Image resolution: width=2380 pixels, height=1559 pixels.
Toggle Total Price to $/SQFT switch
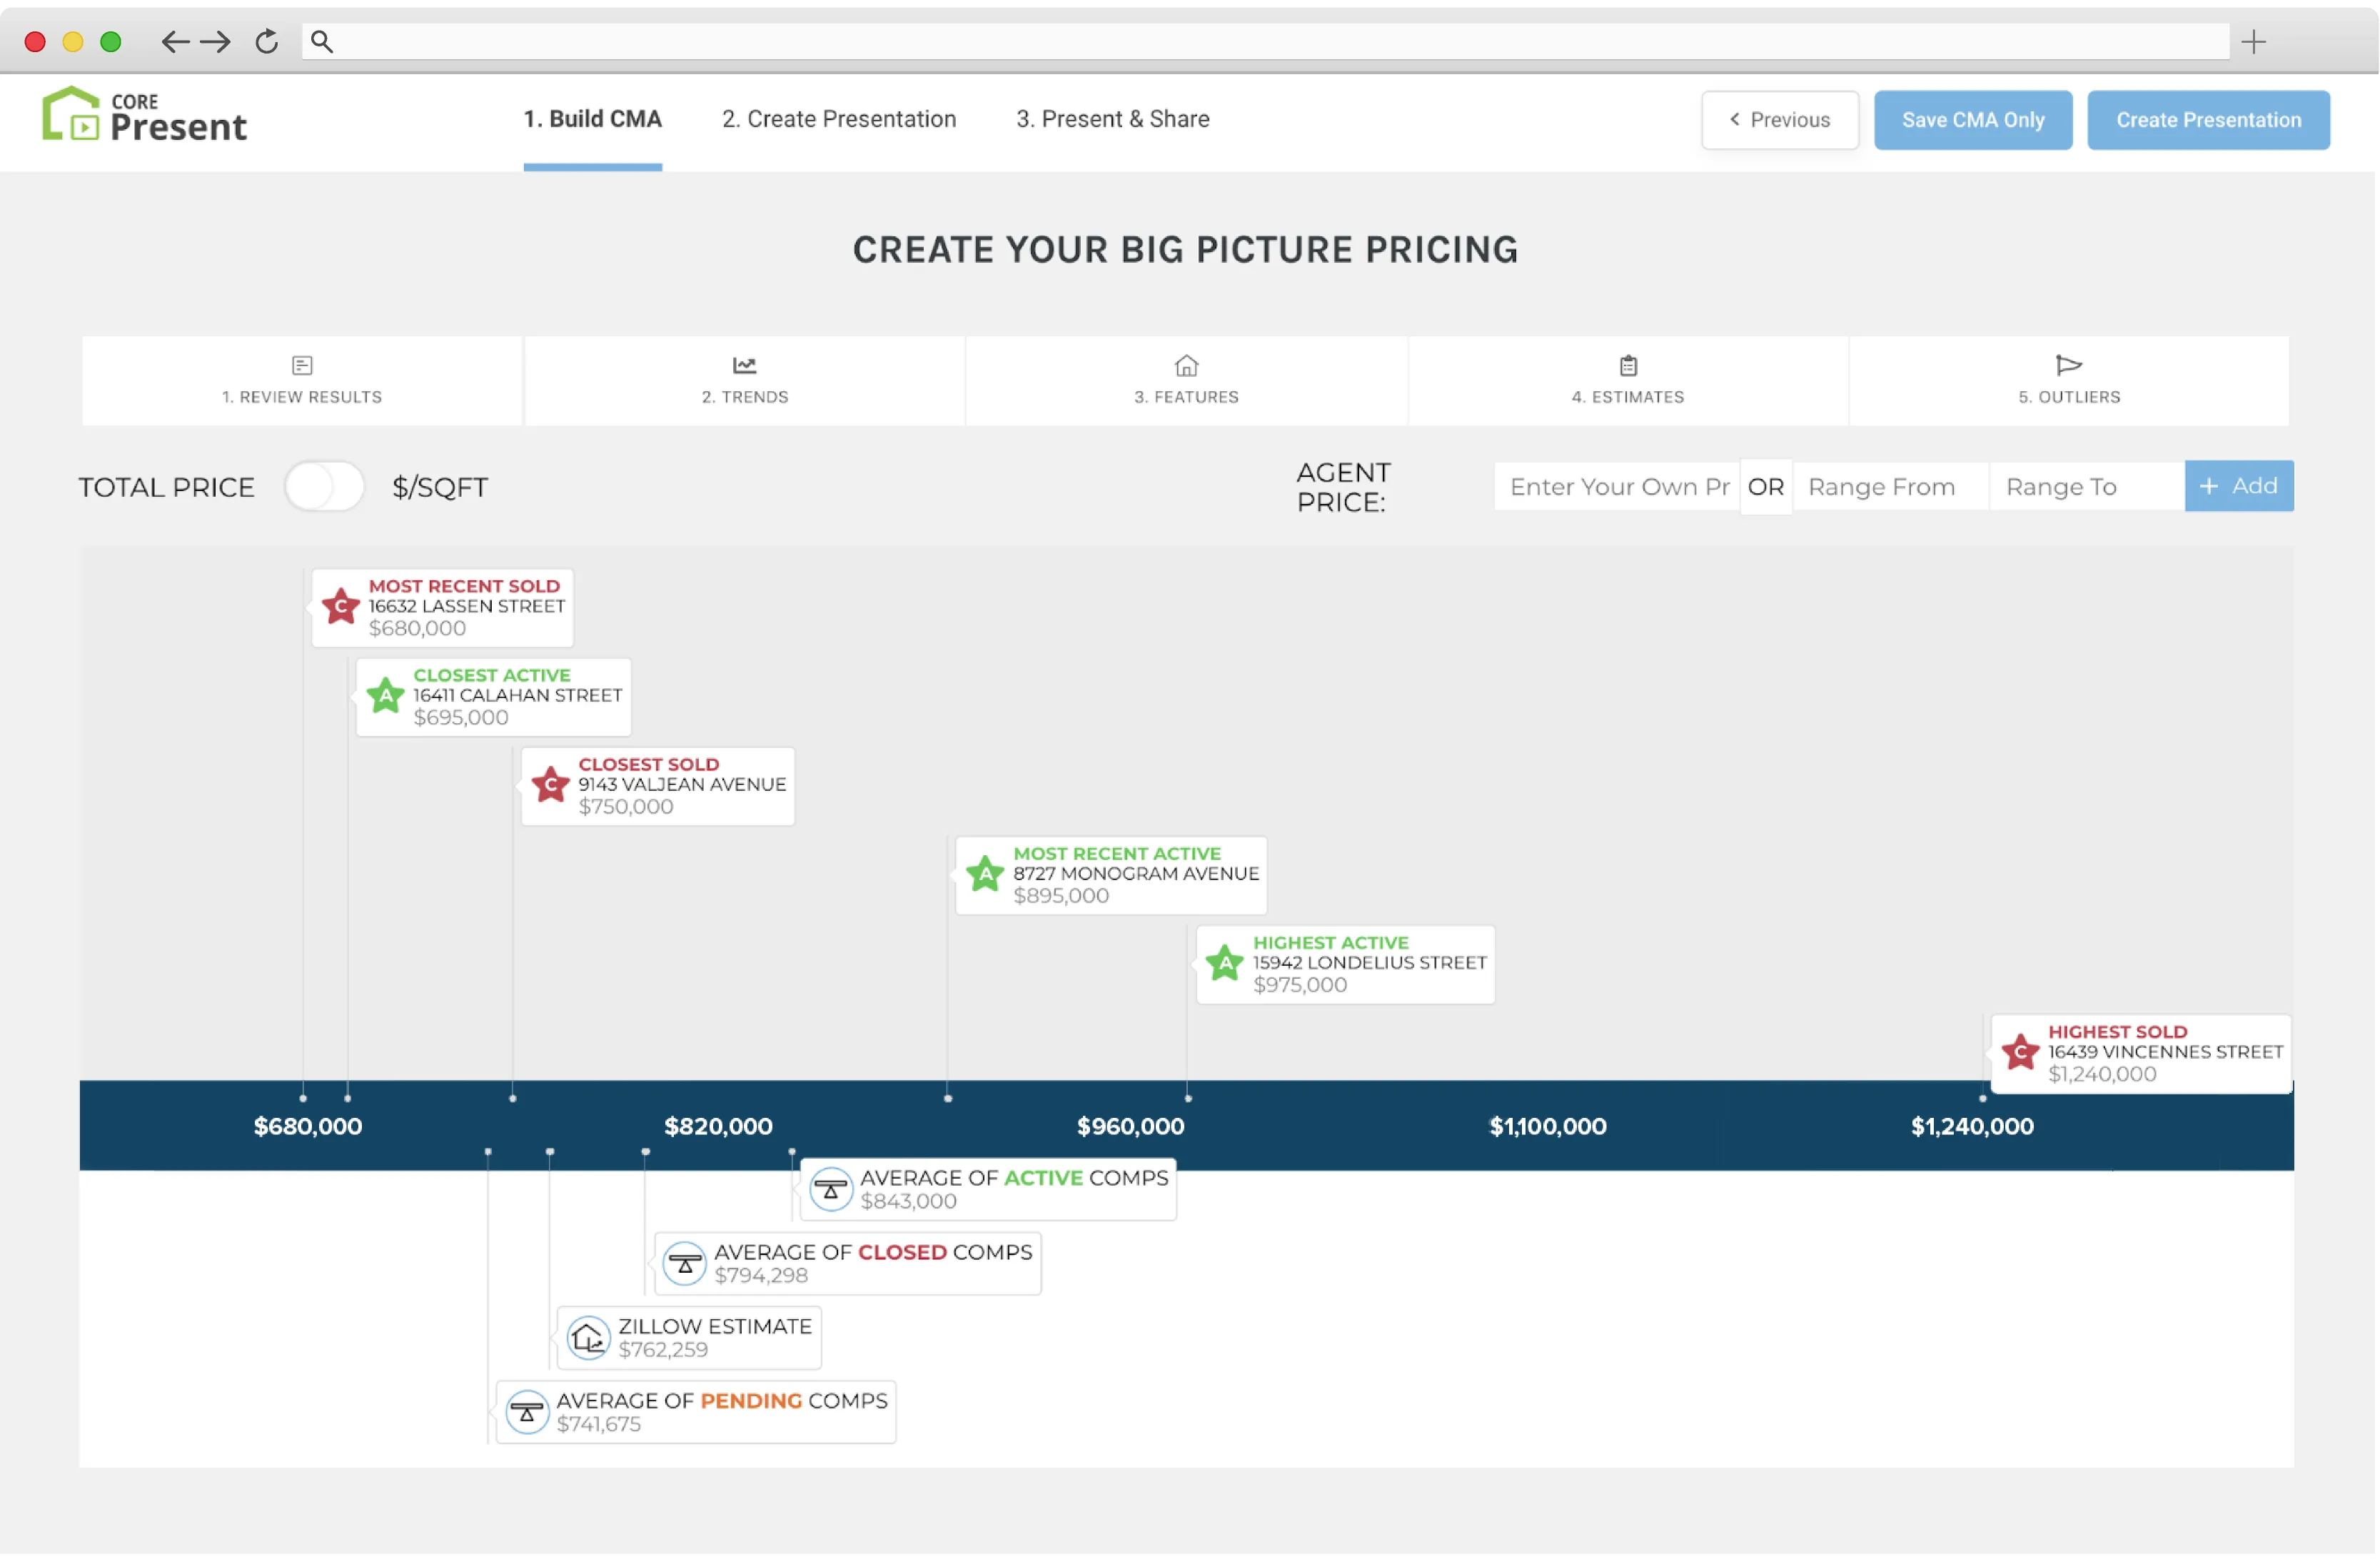[324, 487]
